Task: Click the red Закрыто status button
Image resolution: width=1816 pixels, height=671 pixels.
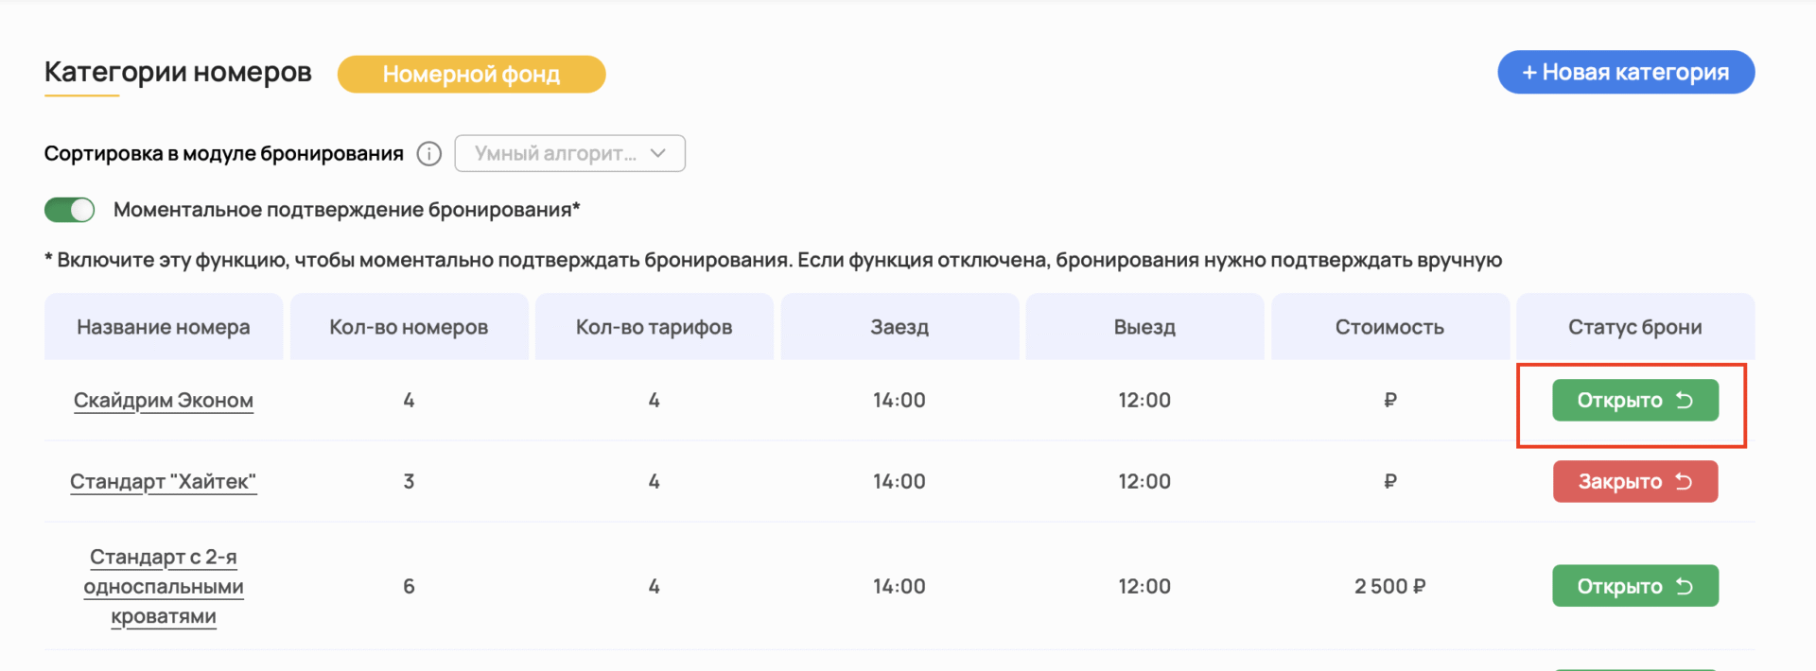Action: 1619,482
